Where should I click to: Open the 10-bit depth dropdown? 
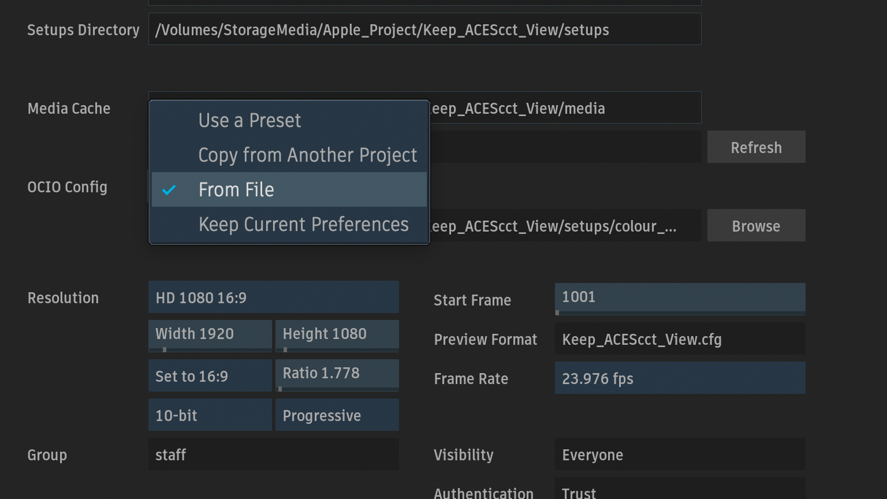[210, 415]
